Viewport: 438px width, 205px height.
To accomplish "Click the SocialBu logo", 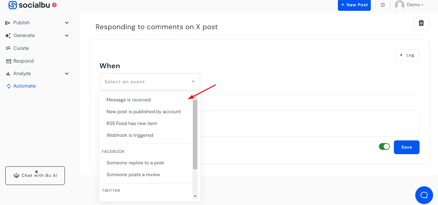I will [x=30, y=5].
